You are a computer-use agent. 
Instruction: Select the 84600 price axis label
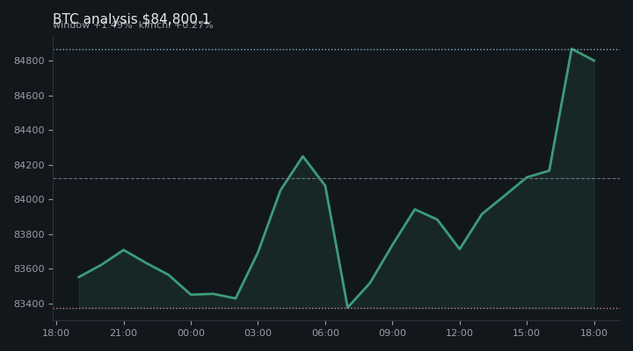[29, 96]
